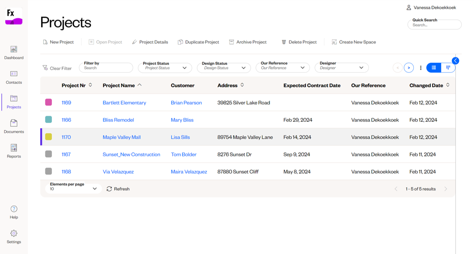This screenshot has width=474, height=254.
Task: Open the Bartlett Elementary project link
Action: point(124,103)
